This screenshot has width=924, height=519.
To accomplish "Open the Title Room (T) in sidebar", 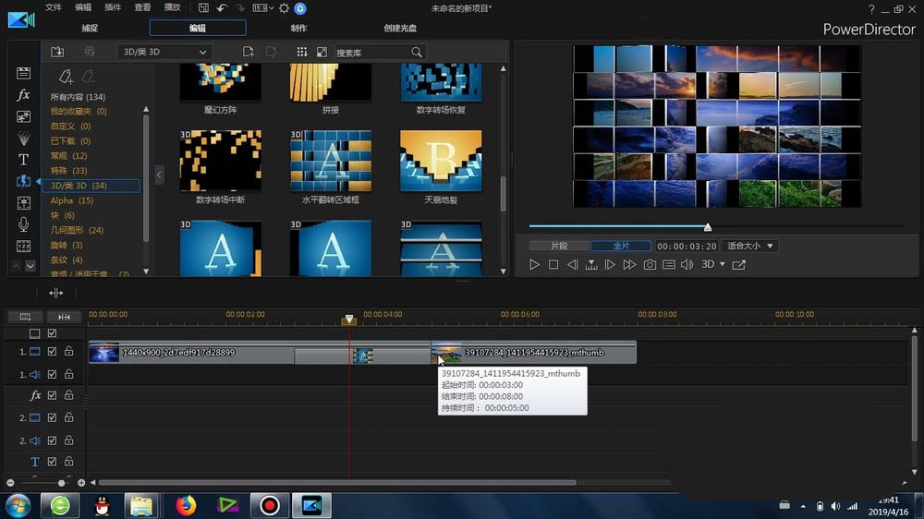I will point(24,160).
